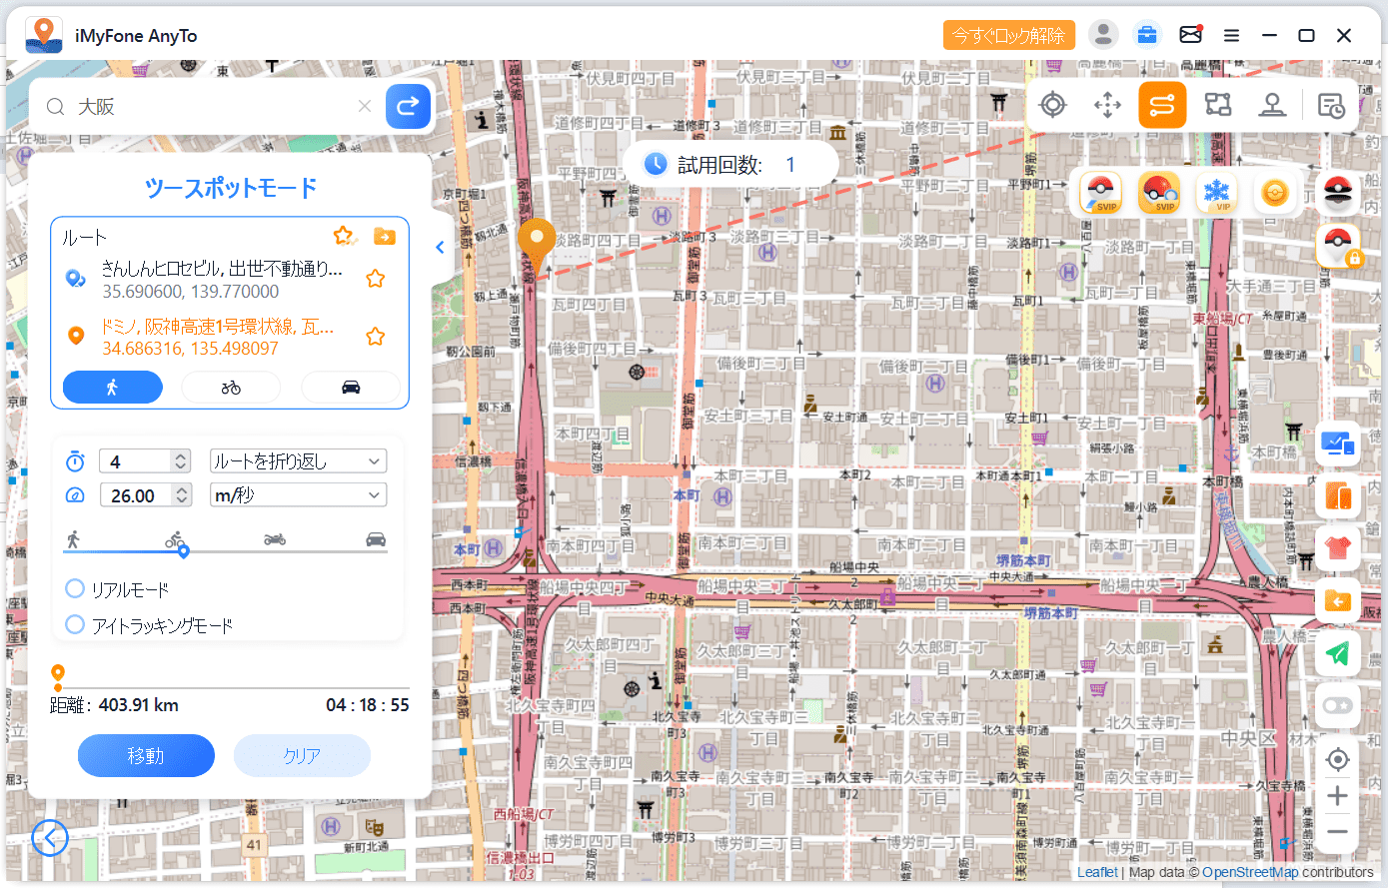Screen dimensions: 1388x888
Task: Open the ルートを折り返し dropdown
Action: [x=298, y=461]
